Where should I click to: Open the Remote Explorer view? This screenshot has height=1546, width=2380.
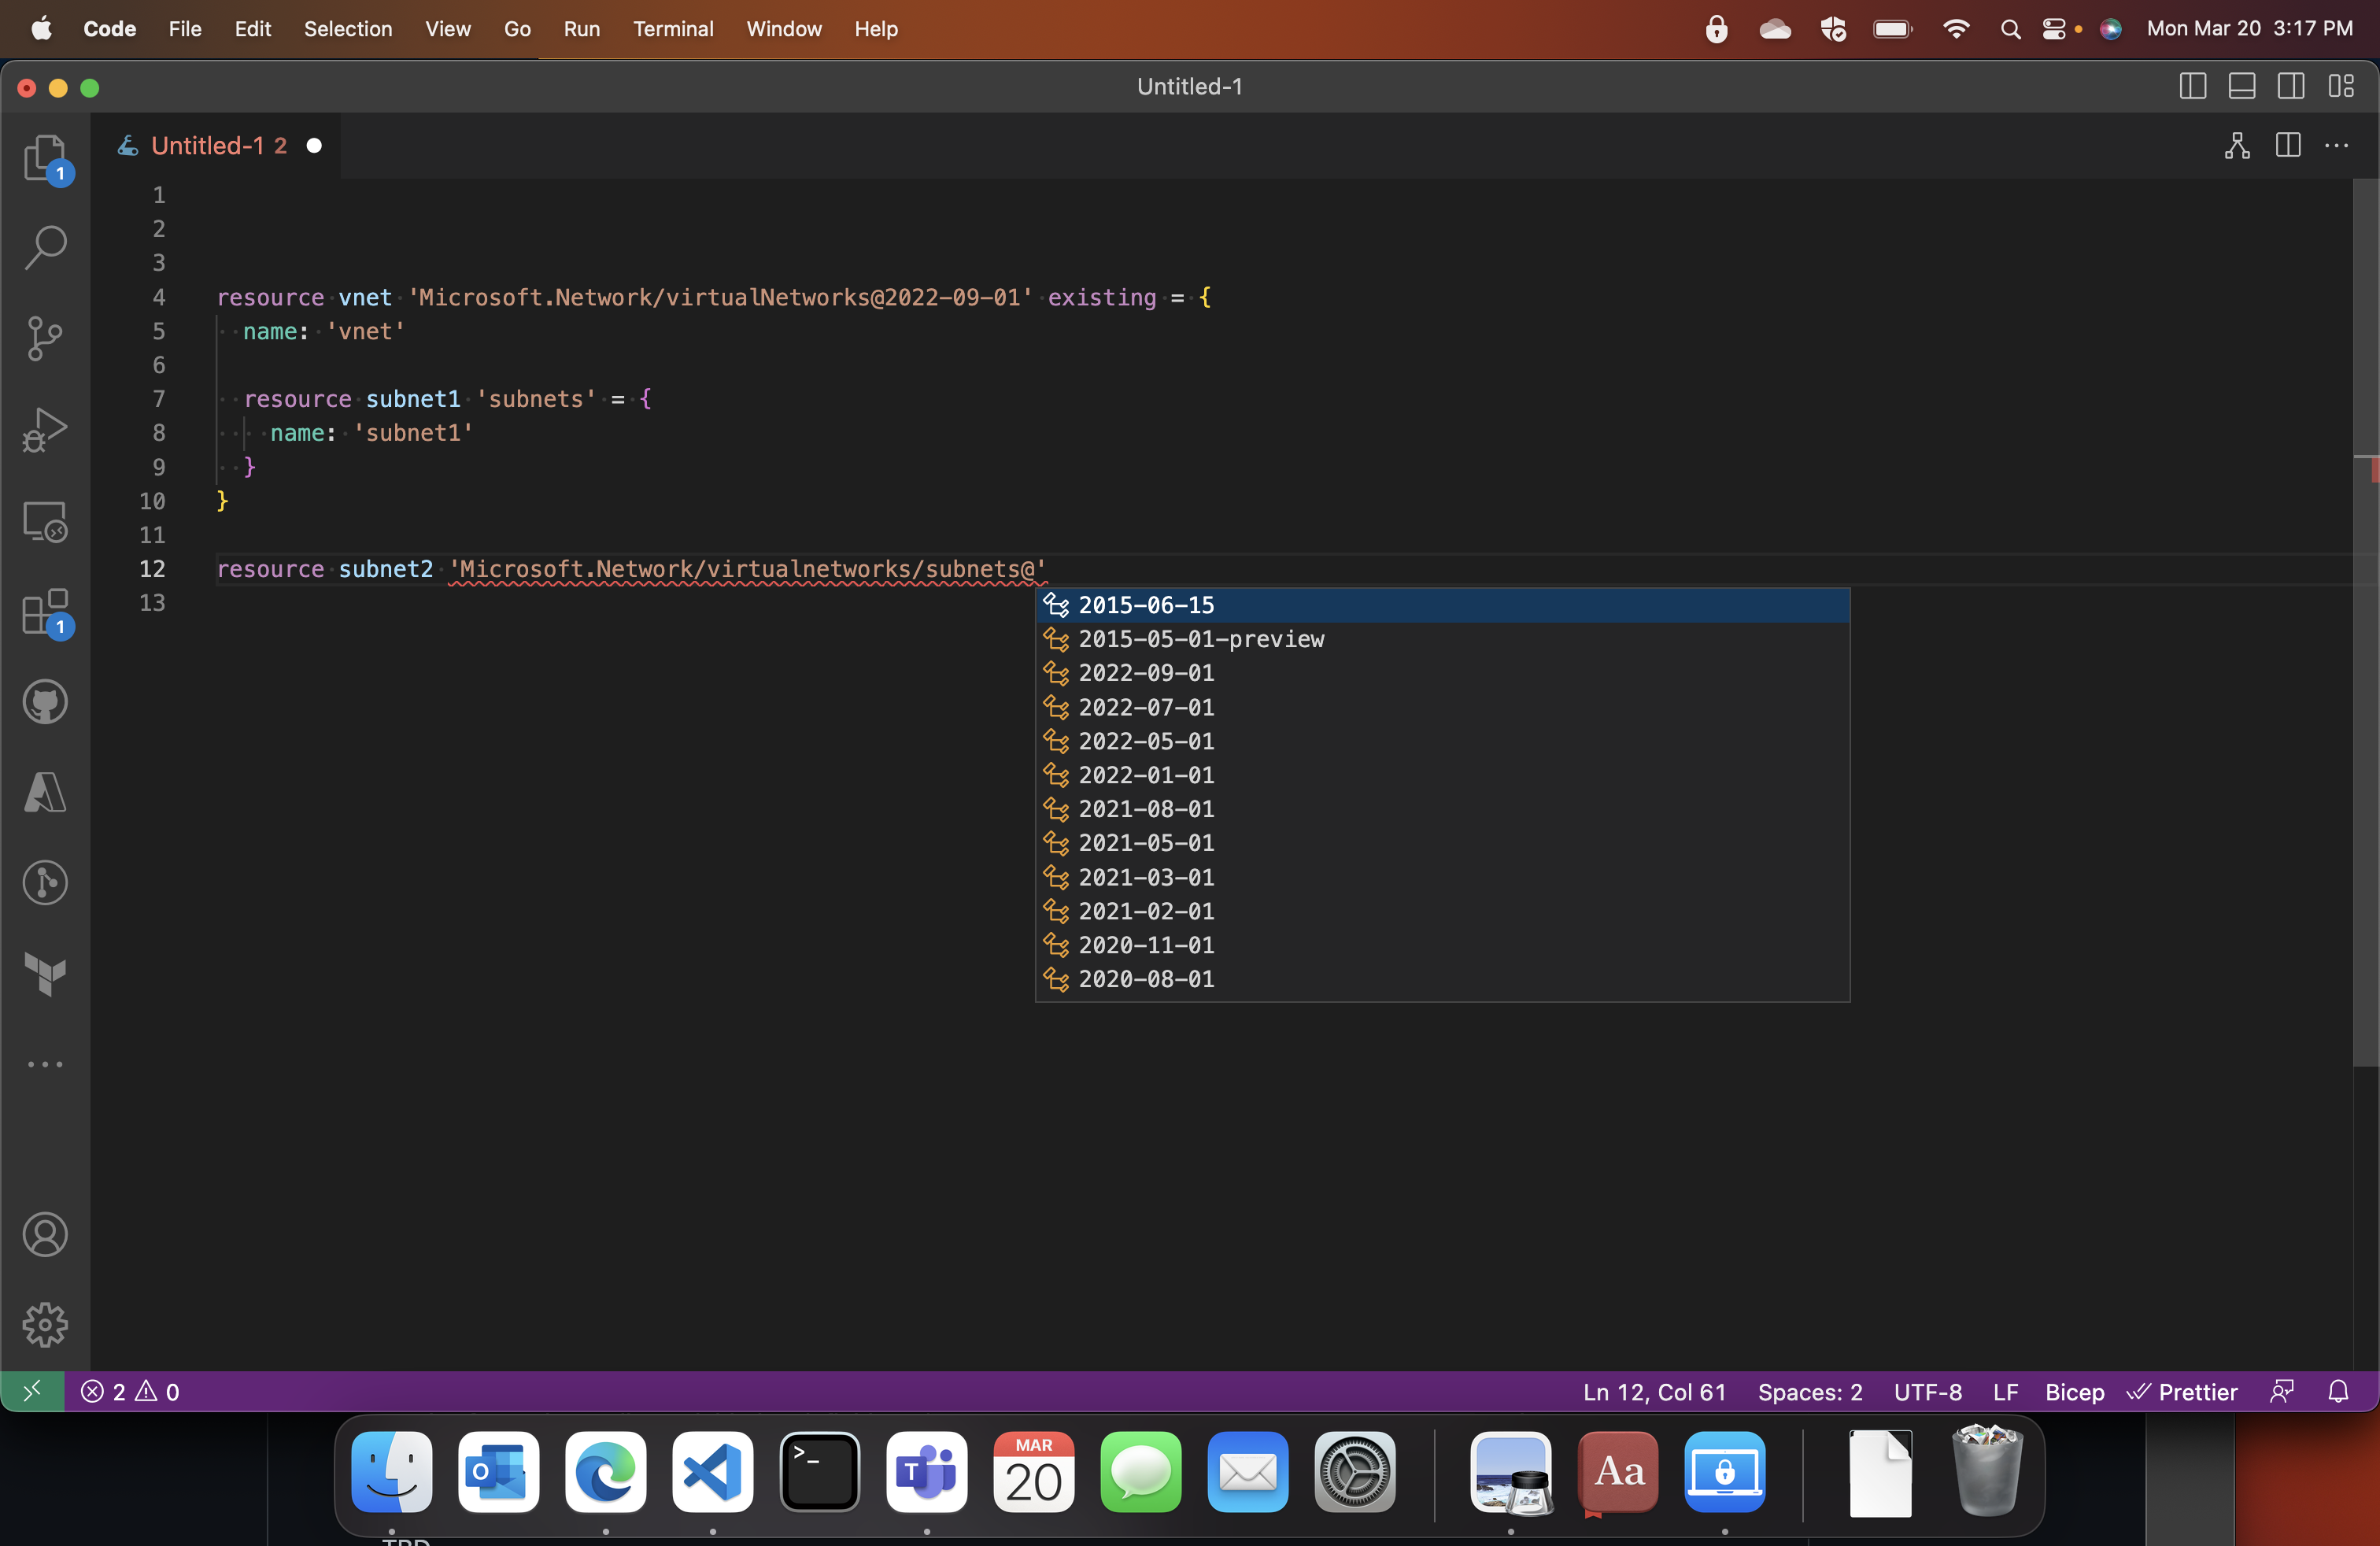click(44, 521)
